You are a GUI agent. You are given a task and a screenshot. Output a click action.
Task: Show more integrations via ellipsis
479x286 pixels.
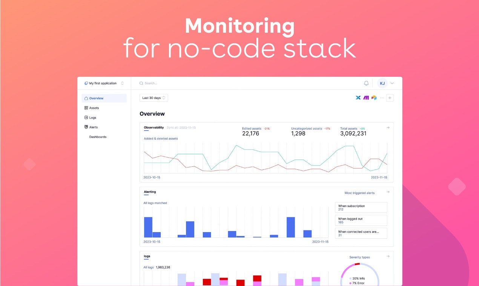point(382,98)
